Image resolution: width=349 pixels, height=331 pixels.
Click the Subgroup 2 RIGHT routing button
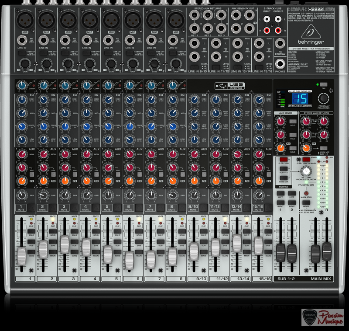[x=292, y=202]
